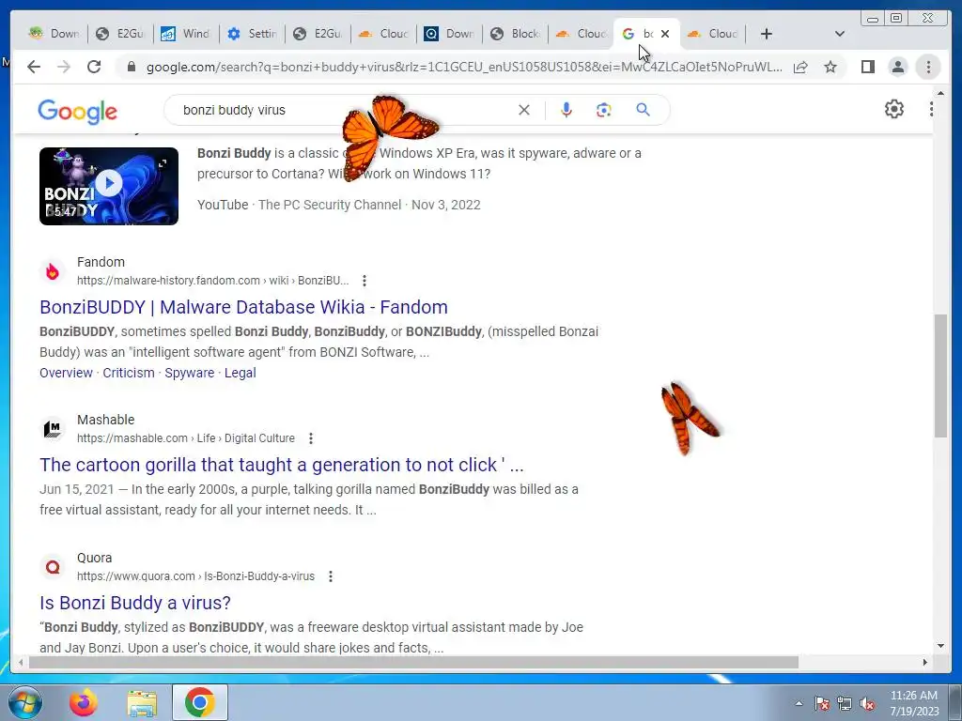Open the network tray icon

coord(845,703)
